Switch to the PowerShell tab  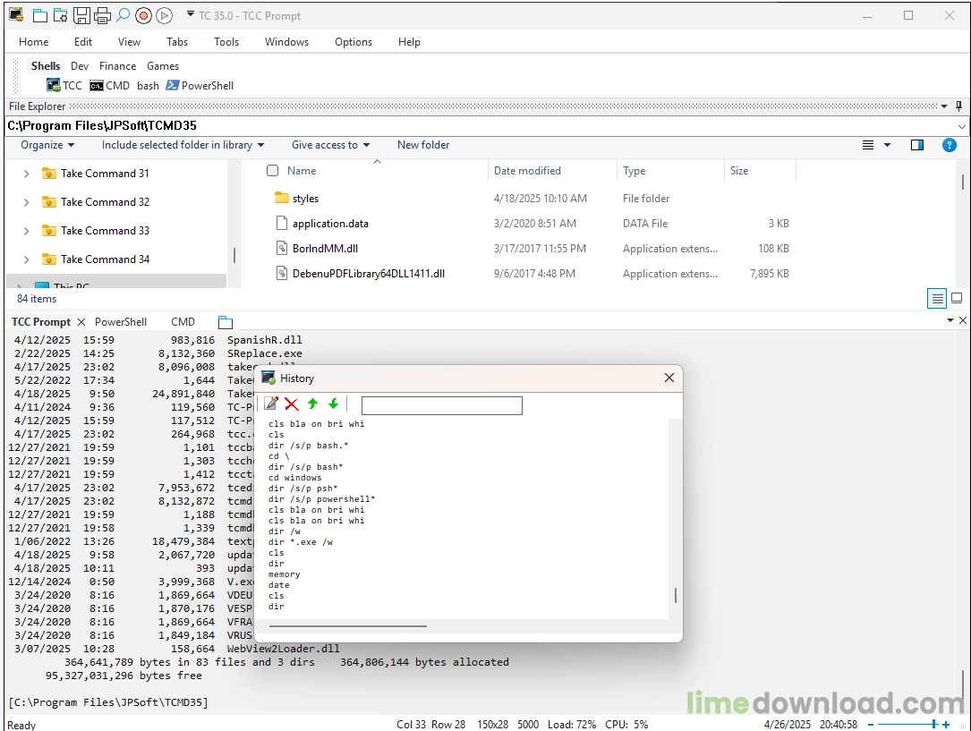pos(121,322)
